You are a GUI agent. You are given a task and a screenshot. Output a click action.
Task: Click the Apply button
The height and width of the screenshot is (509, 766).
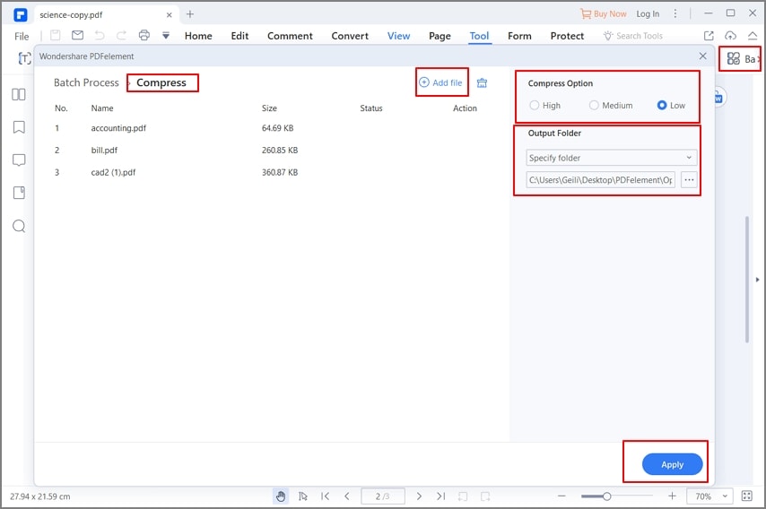pos(672,464)
